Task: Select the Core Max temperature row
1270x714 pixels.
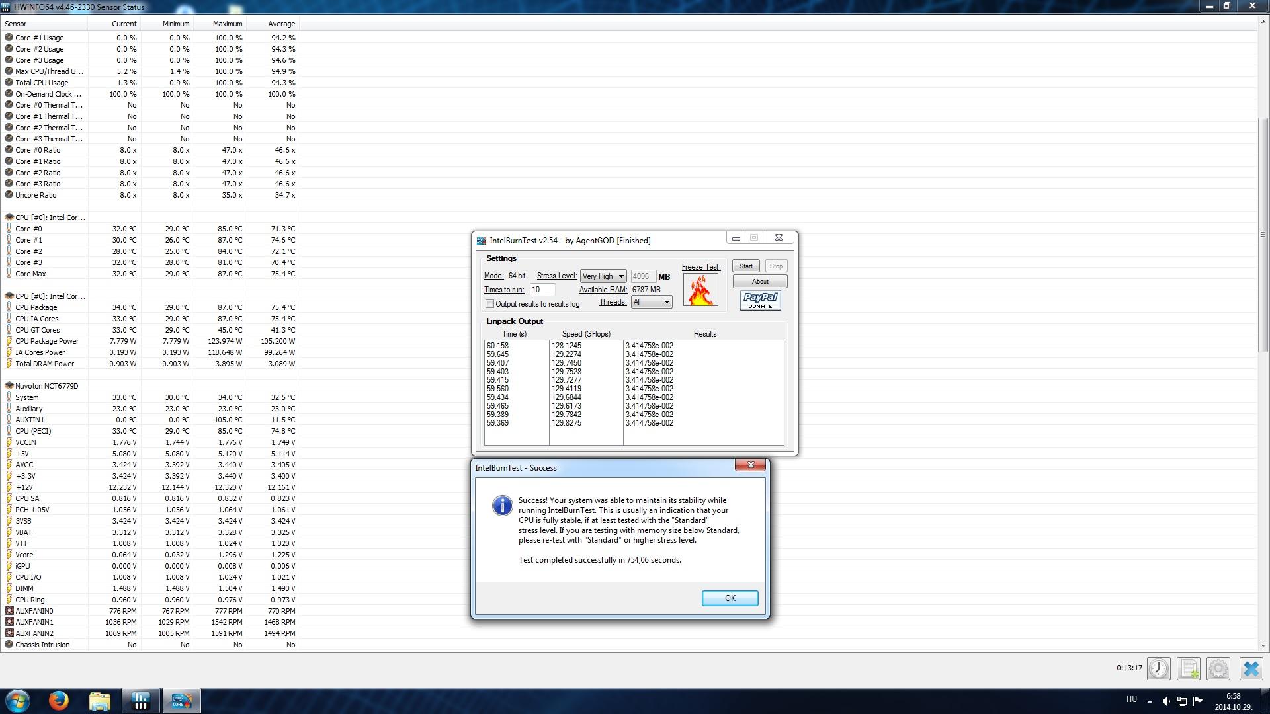Action: coord(150,274)
